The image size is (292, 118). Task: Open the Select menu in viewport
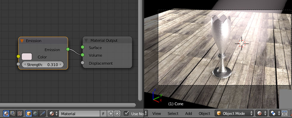pos(173,114)
